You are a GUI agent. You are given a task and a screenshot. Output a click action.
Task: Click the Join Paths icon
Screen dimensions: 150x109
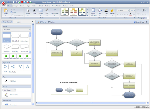[6, 72]
